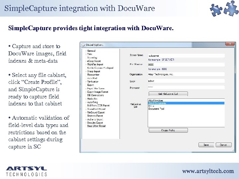Image resolution: width=239 pixels, height=179 pixels.
Task: Select Scanning in the options tree
Action: [x=92, y=58]
